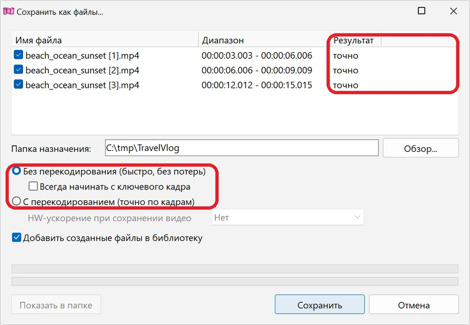Screen dimensions: 470x325
Task: Click the app icon in title bar
Action: click(x=8, y=11)
